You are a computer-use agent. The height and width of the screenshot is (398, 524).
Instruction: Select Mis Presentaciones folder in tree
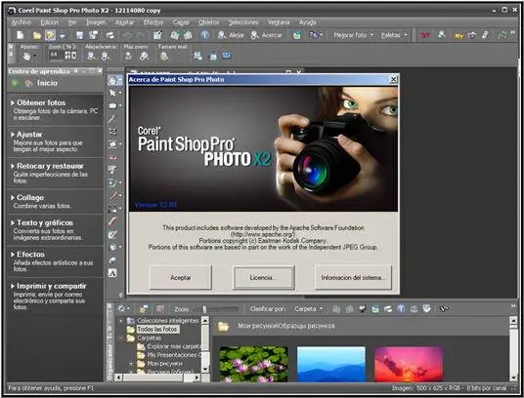(x=174, y=355)
